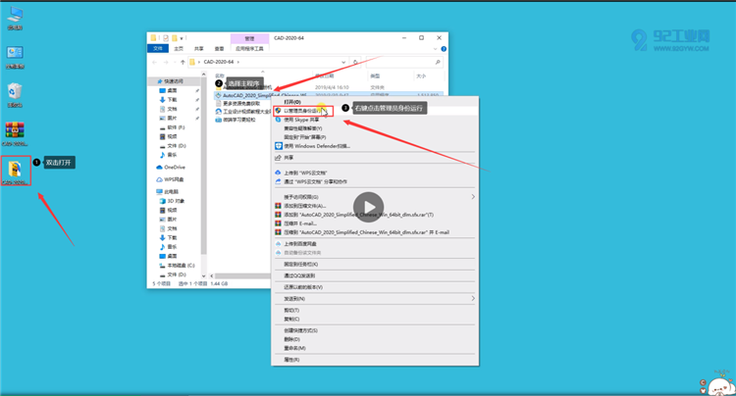The width and height of the screenshot is (736, 396).
Task: Select the Recycle Bin desktop icon
Action: 15,95
